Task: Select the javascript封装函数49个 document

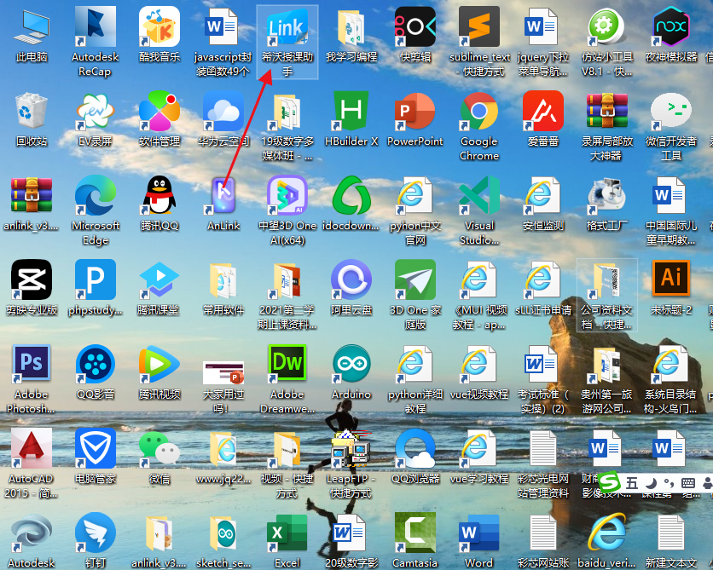Action: [x=223, y=28]
